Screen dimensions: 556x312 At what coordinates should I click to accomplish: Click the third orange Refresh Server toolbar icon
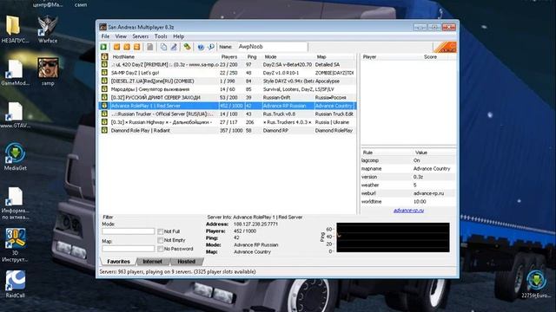(x=136, y=47)
